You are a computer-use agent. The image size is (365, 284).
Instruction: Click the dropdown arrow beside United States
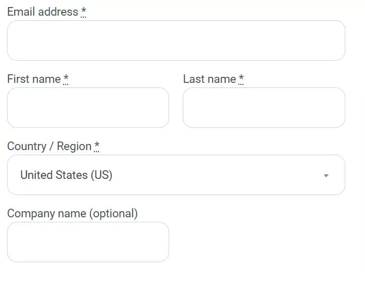point(326,175)
